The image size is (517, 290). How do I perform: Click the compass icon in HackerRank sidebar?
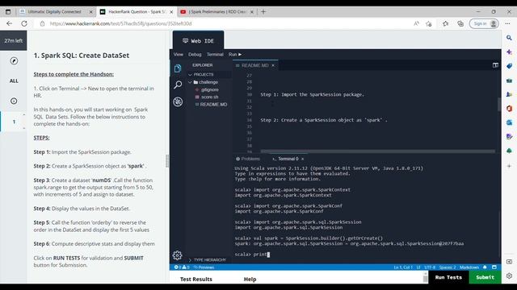tap(14, 61)
